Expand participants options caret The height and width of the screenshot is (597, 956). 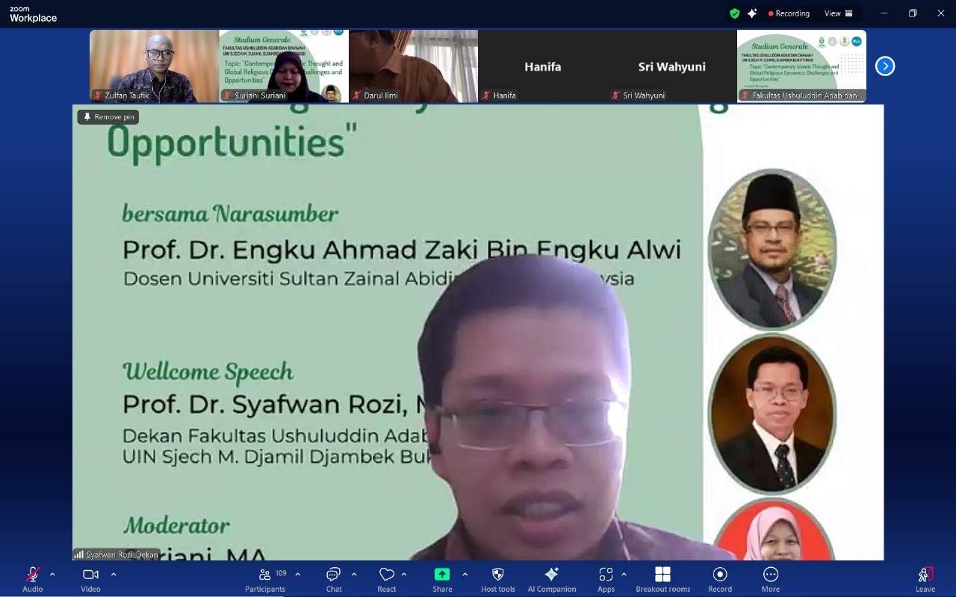click(298, 574)
